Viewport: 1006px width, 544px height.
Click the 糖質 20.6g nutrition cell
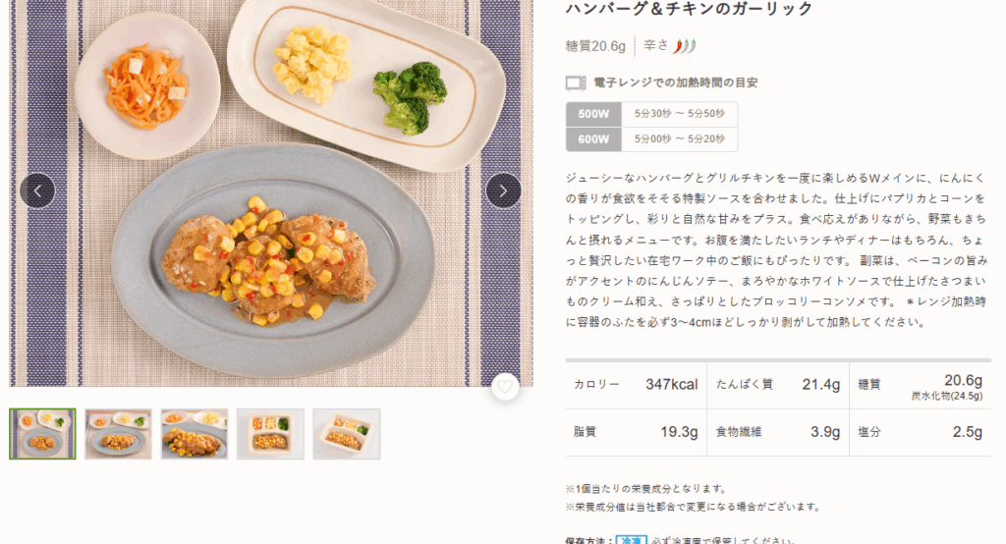click(x=920, y=386)
